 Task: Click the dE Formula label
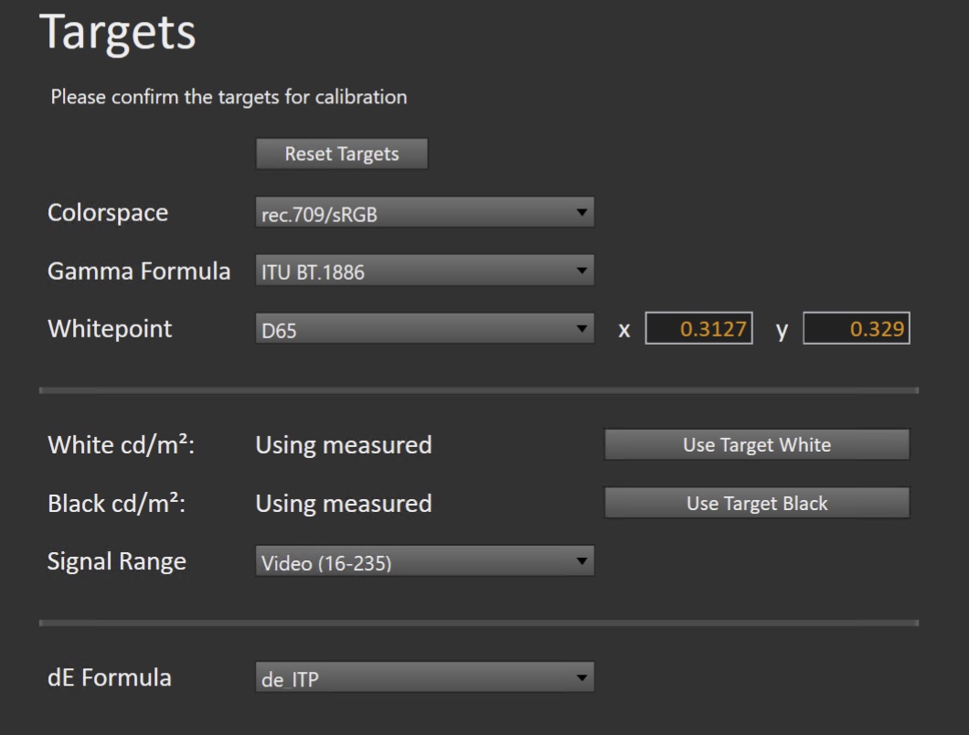point(109,677)
